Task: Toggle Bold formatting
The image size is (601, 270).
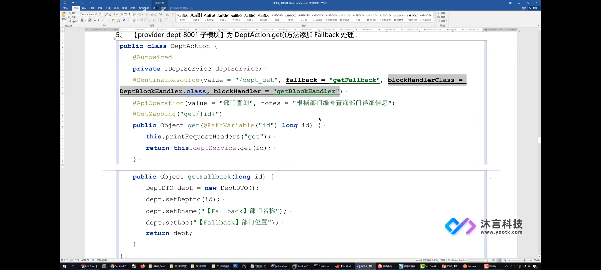Action: click(x=82, y=20)
